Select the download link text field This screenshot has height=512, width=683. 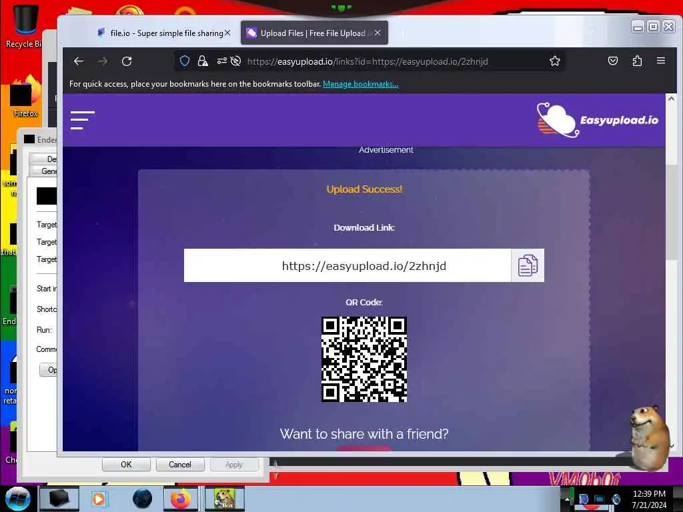[347, 265]
